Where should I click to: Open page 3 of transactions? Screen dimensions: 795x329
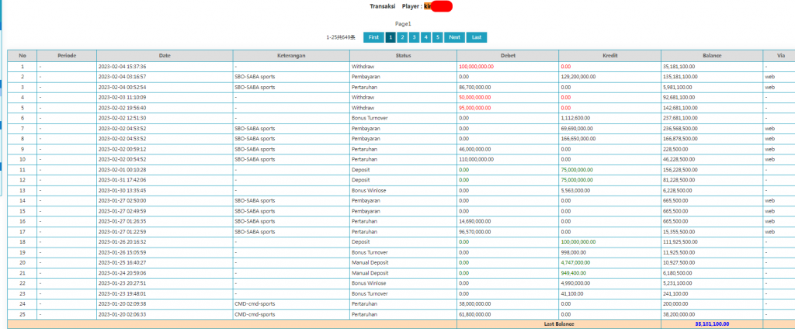coord(414,37)
